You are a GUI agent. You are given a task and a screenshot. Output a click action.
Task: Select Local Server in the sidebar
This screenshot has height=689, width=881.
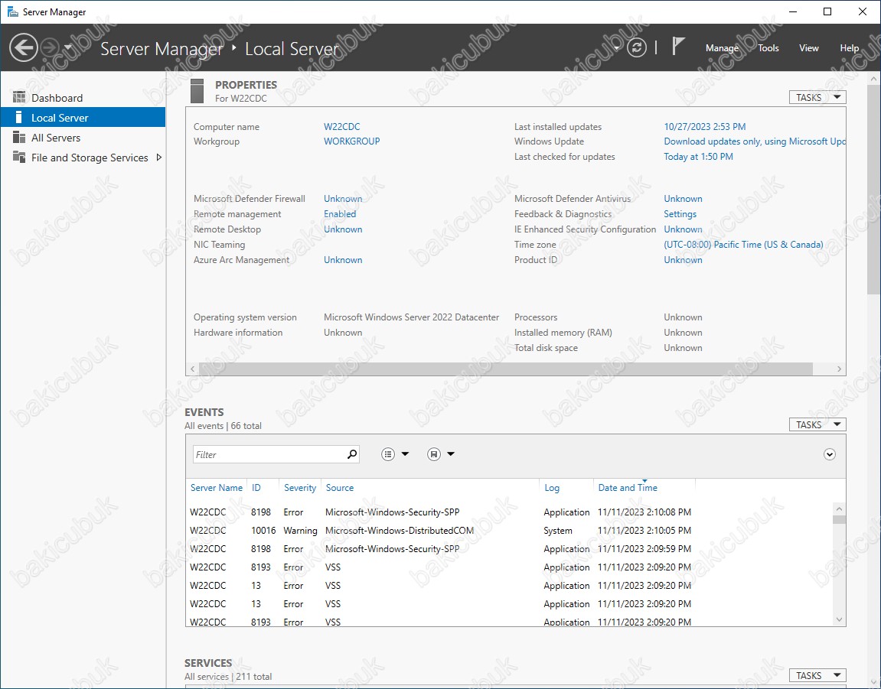click(x=83, y=117)
